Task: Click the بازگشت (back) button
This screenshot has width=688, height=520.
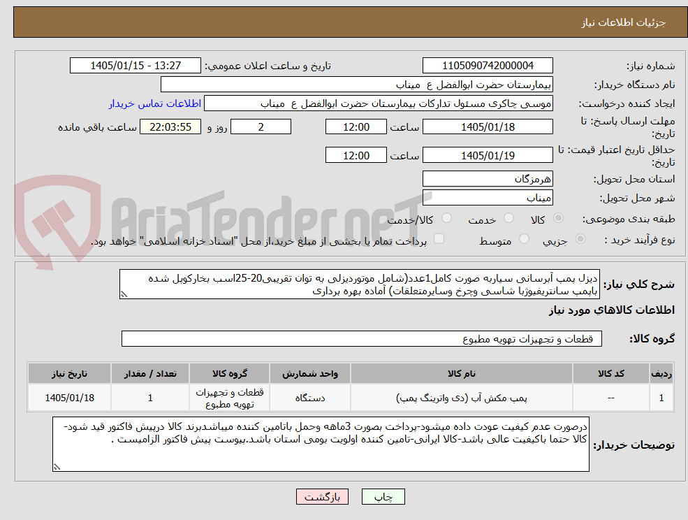Action: [x=322, y=497]
